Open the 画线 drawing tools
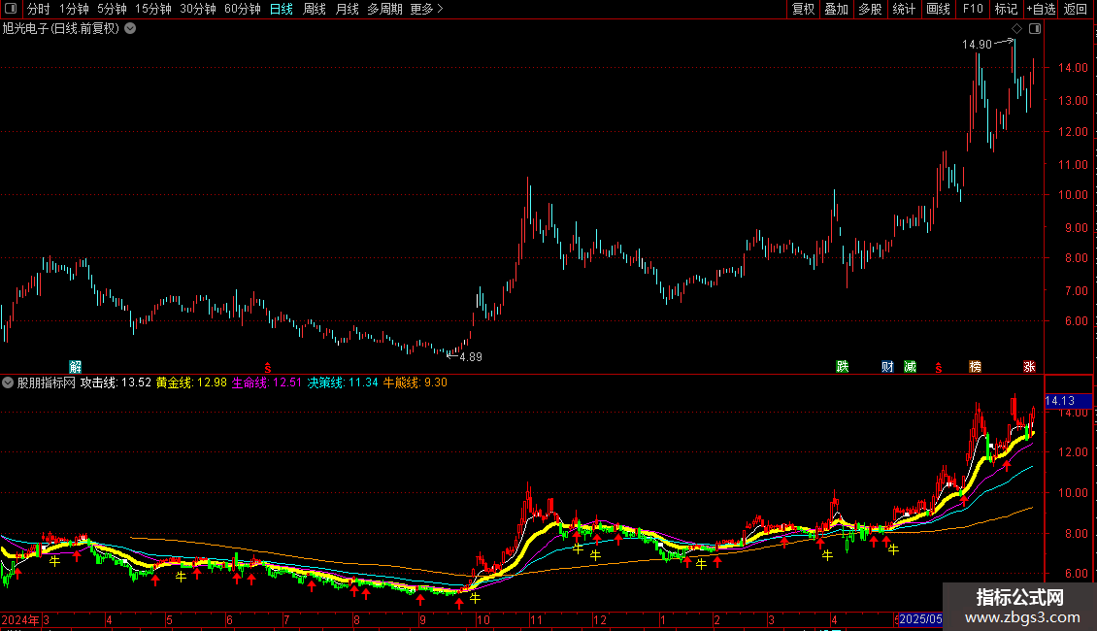The width and height of the screenshot is (1097, 631). click(x=938, y=9)
